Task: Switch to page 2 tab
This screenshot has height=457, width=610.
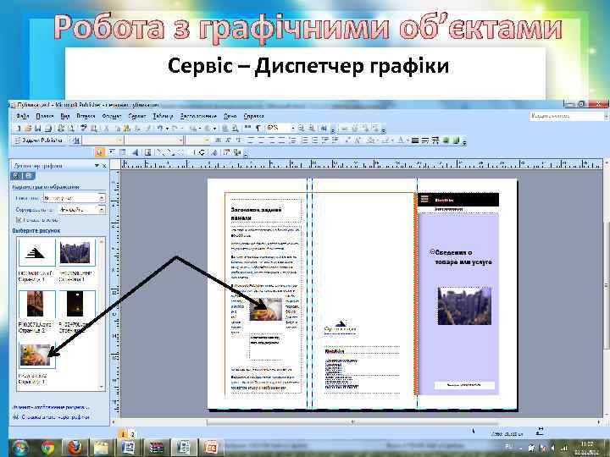Action: 133,434
